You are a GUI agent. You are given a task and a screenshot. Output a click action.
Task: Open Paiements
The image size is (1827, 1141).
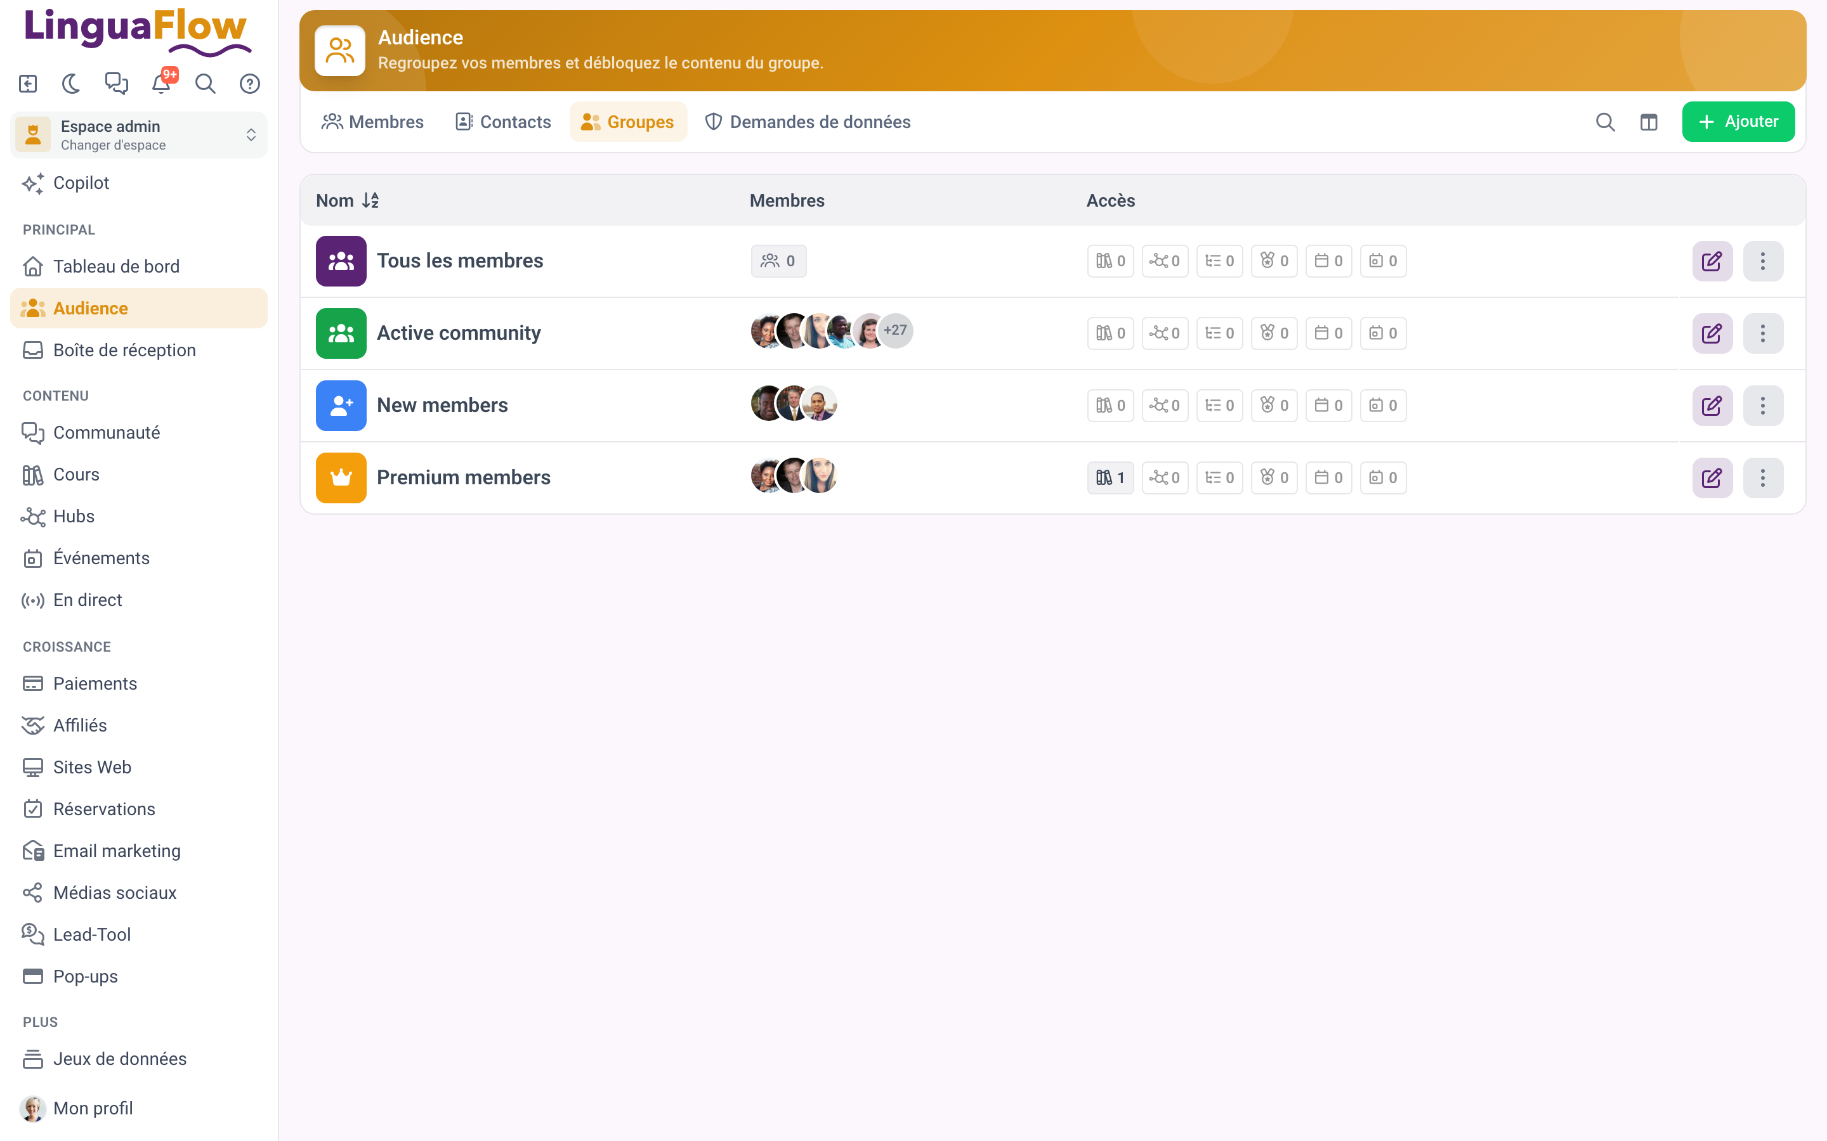[139, 684]
